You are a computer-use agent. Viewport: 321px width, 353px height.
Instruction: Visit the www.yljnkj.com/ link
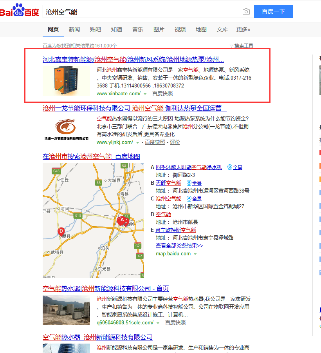pyautogui.click(x=115, y=142)
